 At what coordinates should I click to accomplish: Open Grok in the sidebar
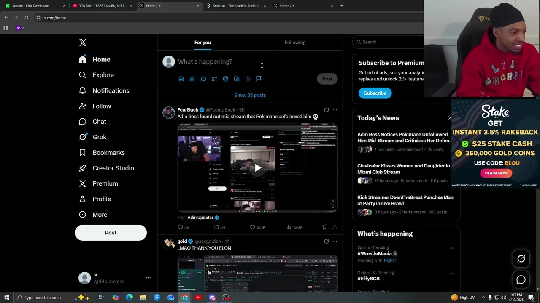point(92,137)
